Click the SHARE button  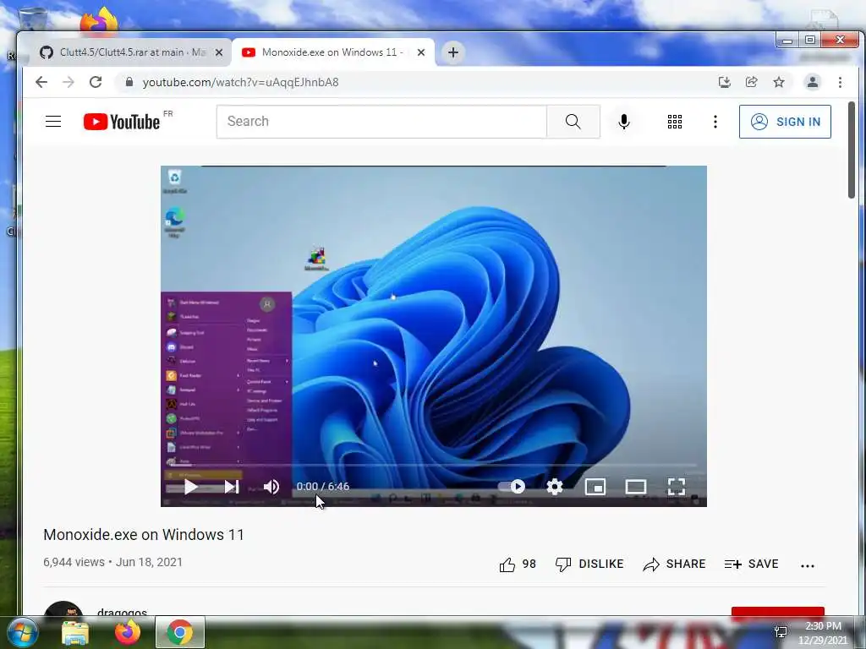[674, 564]
